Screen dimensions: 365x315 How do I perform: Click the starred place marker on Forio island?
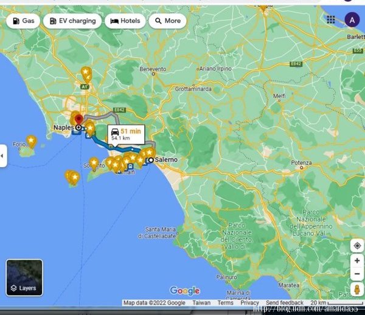tap(31, 141)
